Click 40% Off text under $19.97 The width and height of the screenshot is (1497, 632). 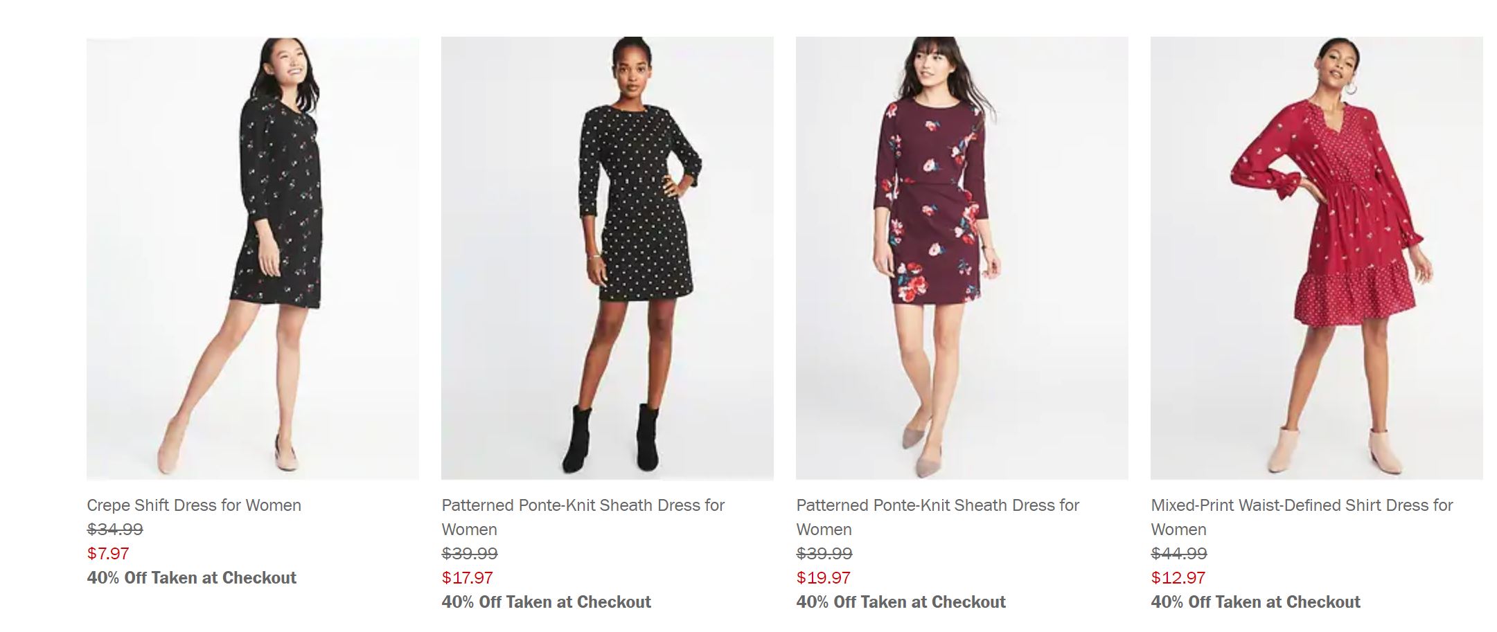pyautogui.click(x=901, y=602)
